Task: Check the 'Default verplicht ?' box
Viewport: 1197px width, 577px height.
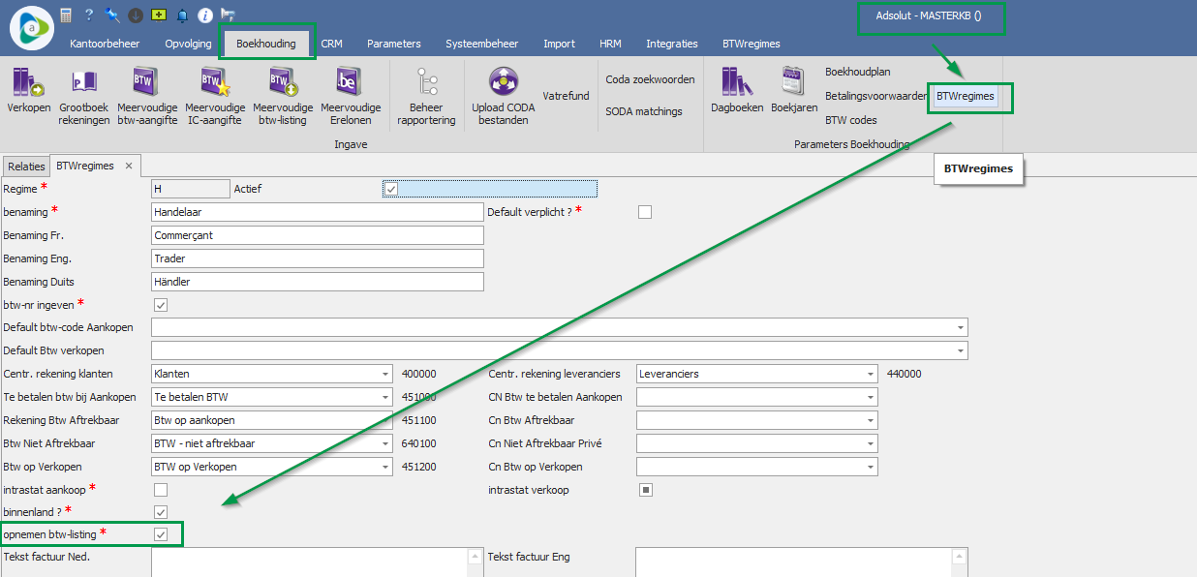Action: (645, 212)
